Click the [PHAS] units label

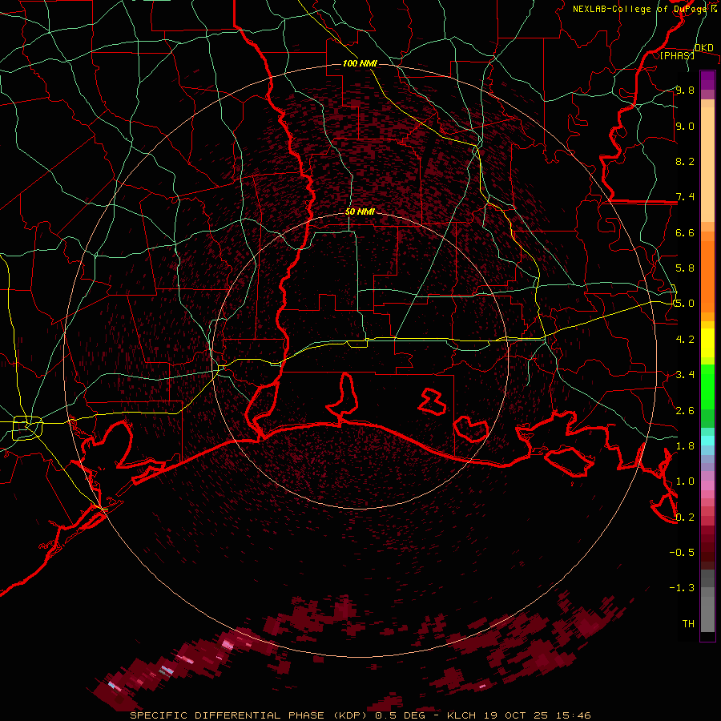(678, 55)
